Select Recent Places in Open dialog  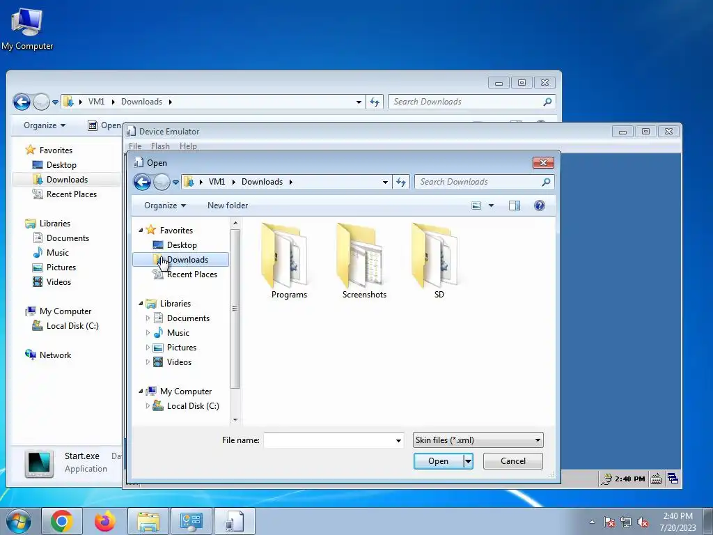tap(185, 274)
